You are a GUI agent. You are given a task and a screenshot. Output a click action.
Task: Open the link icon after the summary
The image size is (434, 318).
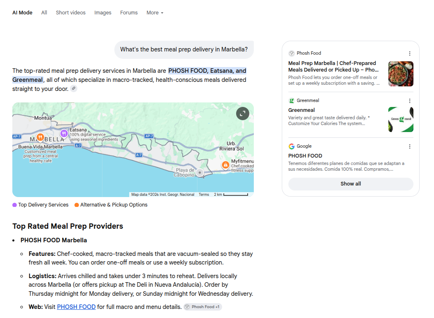(74, 88)
